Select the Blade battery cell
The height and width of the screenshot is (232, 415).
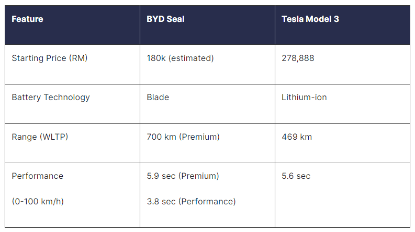point(207,104)
